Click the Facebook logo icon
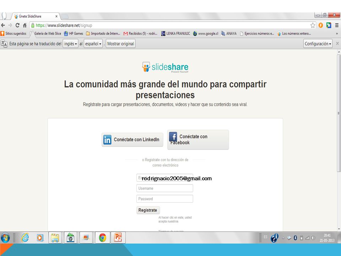This screenshot has height=256, width=341. click(x=173, y=137)
